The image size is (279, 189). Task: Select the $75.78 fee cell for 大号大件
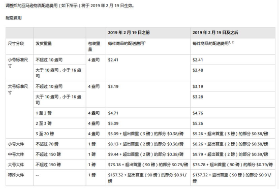point(233,165)
